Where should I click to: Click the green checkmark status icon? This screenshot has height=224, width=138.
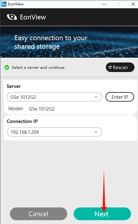tap(7, 68)
